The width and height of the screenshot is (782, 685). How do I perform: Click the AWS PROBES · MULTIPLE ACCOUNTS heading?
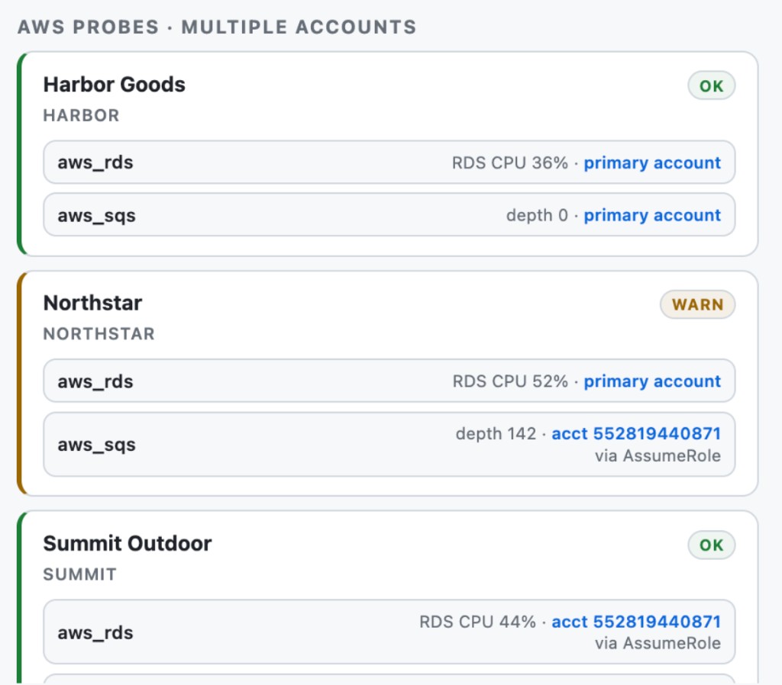(217, 27)
